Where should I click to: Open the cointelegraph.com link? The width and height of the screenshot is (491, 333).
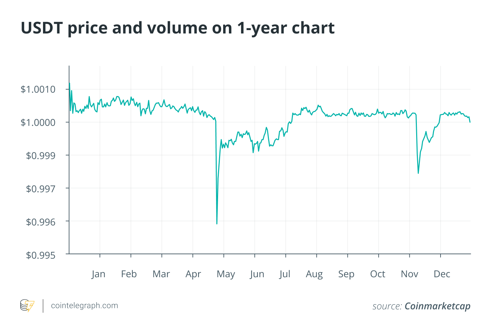click(84, 306)
